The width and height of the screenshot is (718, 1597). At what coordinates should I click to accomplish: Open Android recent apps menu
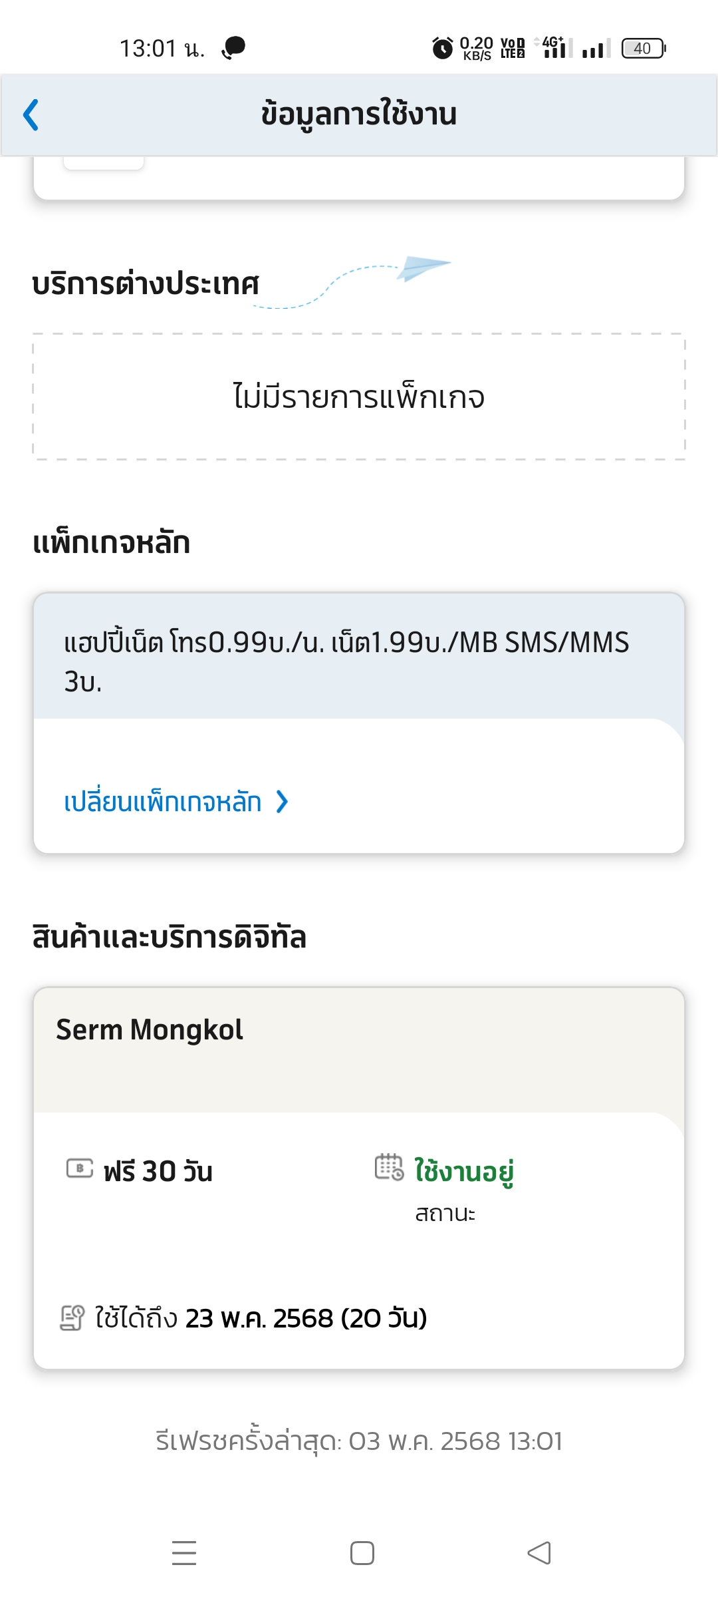184,1553
